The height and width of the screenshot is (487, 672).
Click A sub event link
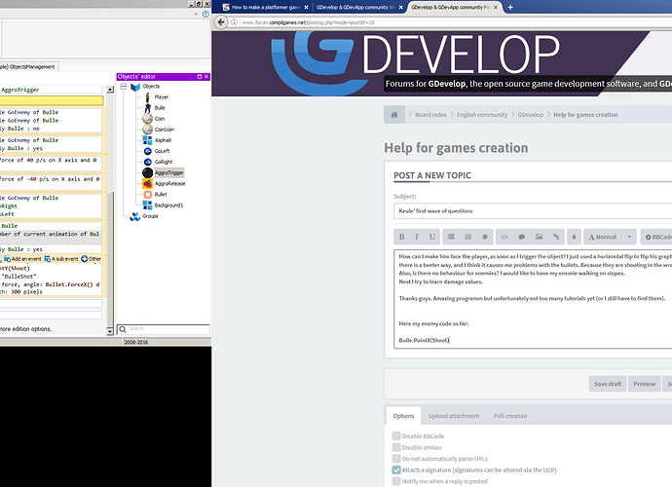(61, 259)
